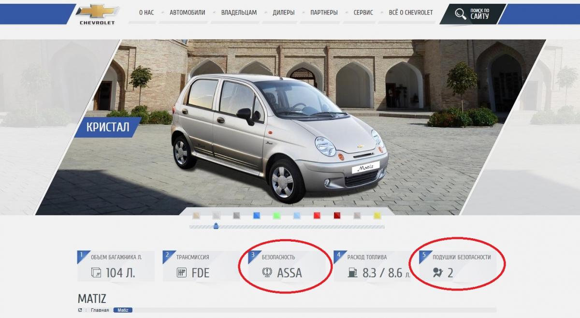Click the refresh icon before Главная breadcrumb
580x318 pixels.
(80, 310)
